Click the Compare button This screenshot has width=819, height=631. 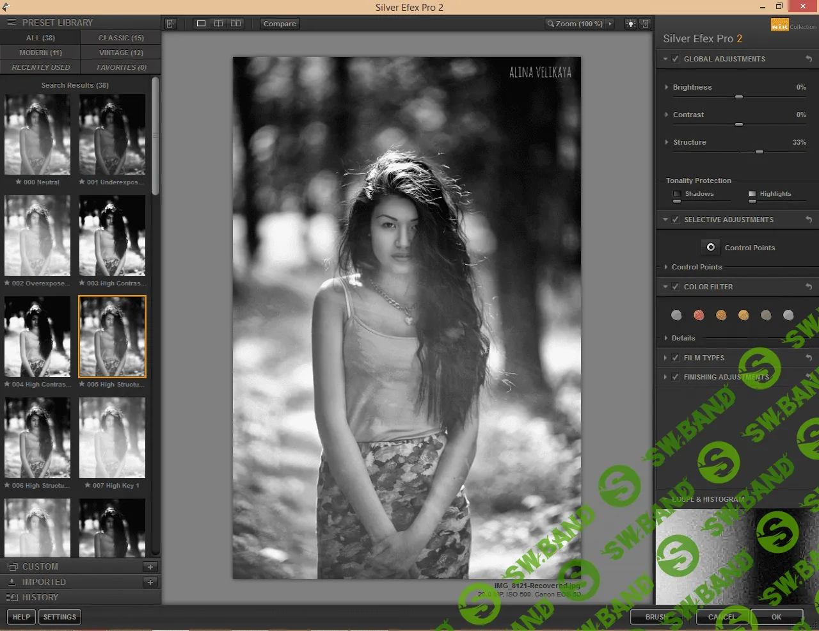point(279,23)
